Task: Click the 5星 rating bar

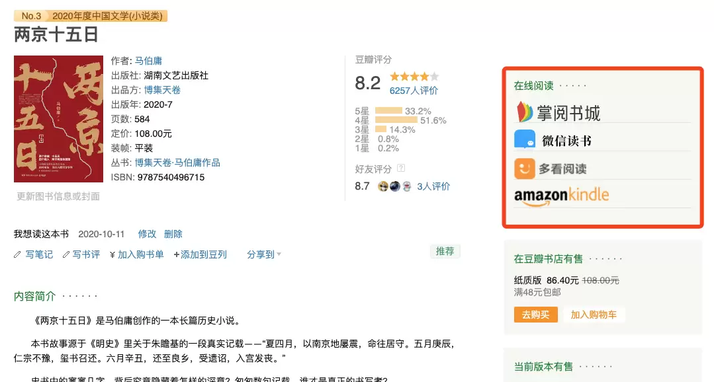Action: (x=388, y=110)
